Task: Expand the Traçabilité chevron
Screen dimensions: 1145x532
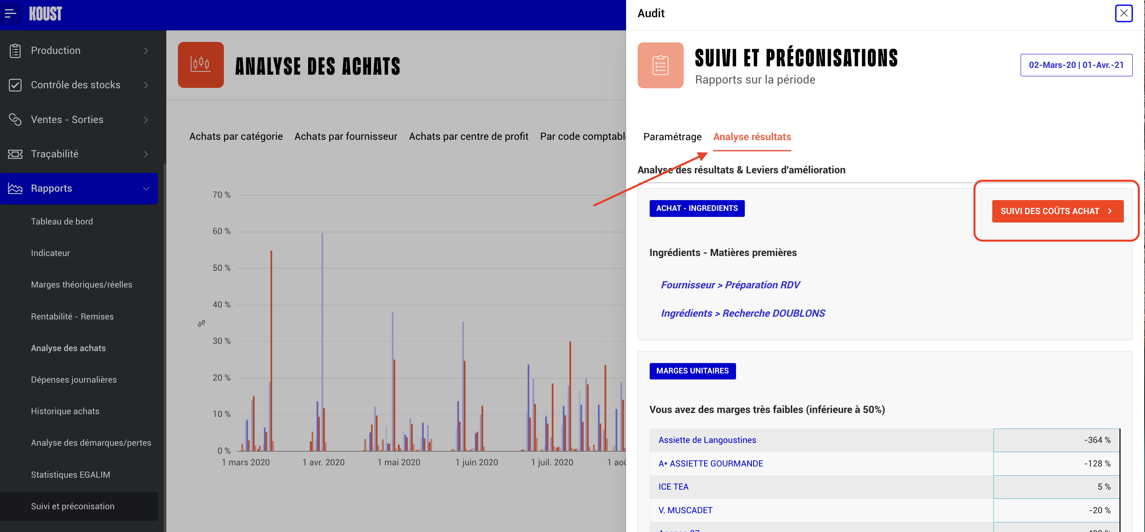Action: 146,154
